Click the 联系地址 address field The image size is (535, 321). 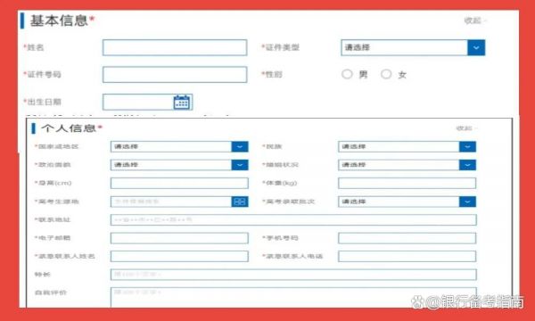(x=293, y=219)
